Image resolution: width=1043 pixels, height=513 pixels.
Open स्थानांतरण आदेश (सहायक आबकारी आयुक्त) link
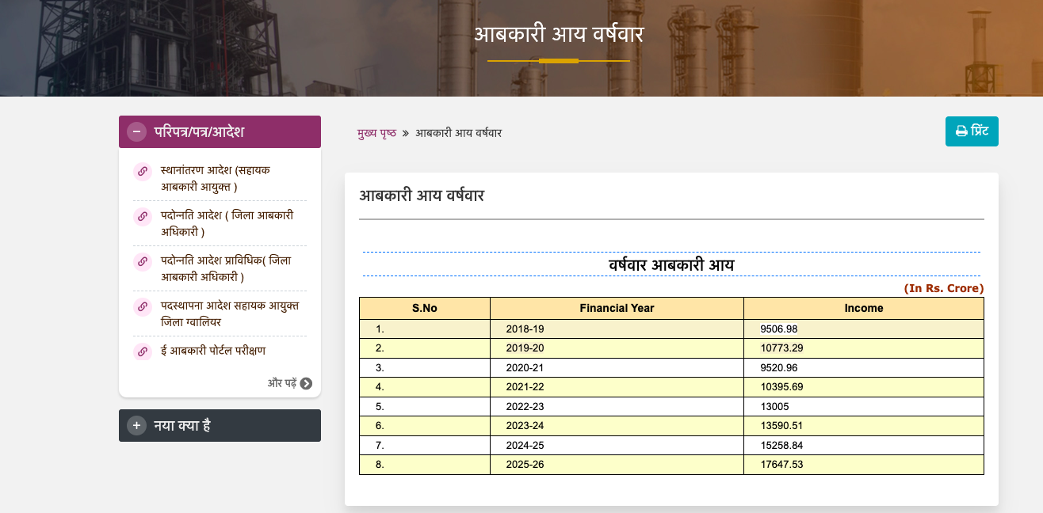tap(216, 178)
